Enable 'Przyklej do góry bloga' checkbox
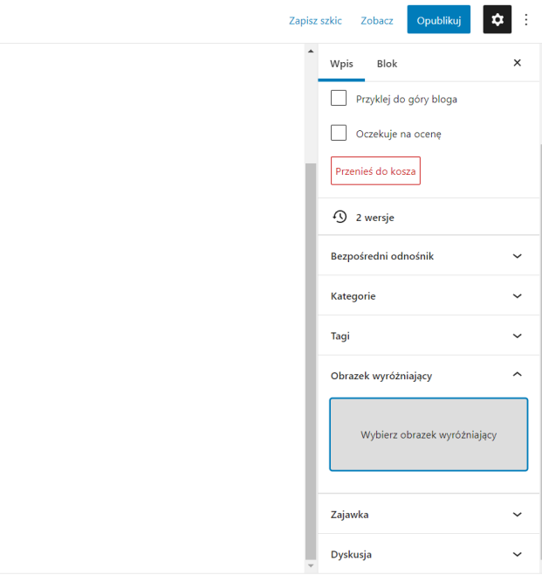Viewport: 542px width, 575px height. (340, 99)
